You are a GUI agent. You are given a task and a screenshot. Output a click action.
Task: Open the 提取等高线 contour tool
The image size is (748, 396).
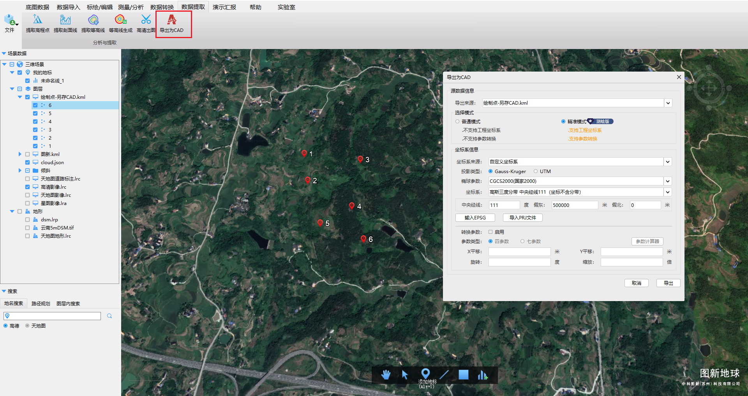coord(93,20)
